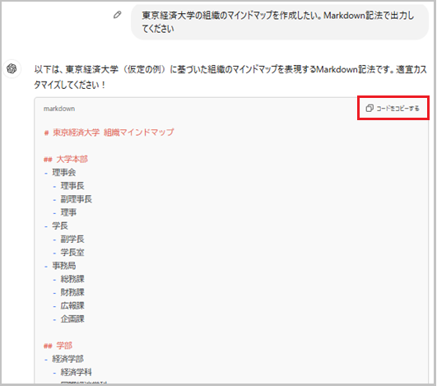
Task: Click the '経済学科' list line
Action: point(72,372)
